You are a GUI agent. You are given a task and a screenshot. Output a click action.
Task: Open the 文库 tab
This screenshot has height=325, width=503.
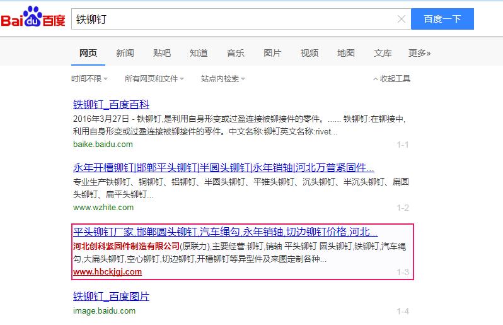coord(383,53)
